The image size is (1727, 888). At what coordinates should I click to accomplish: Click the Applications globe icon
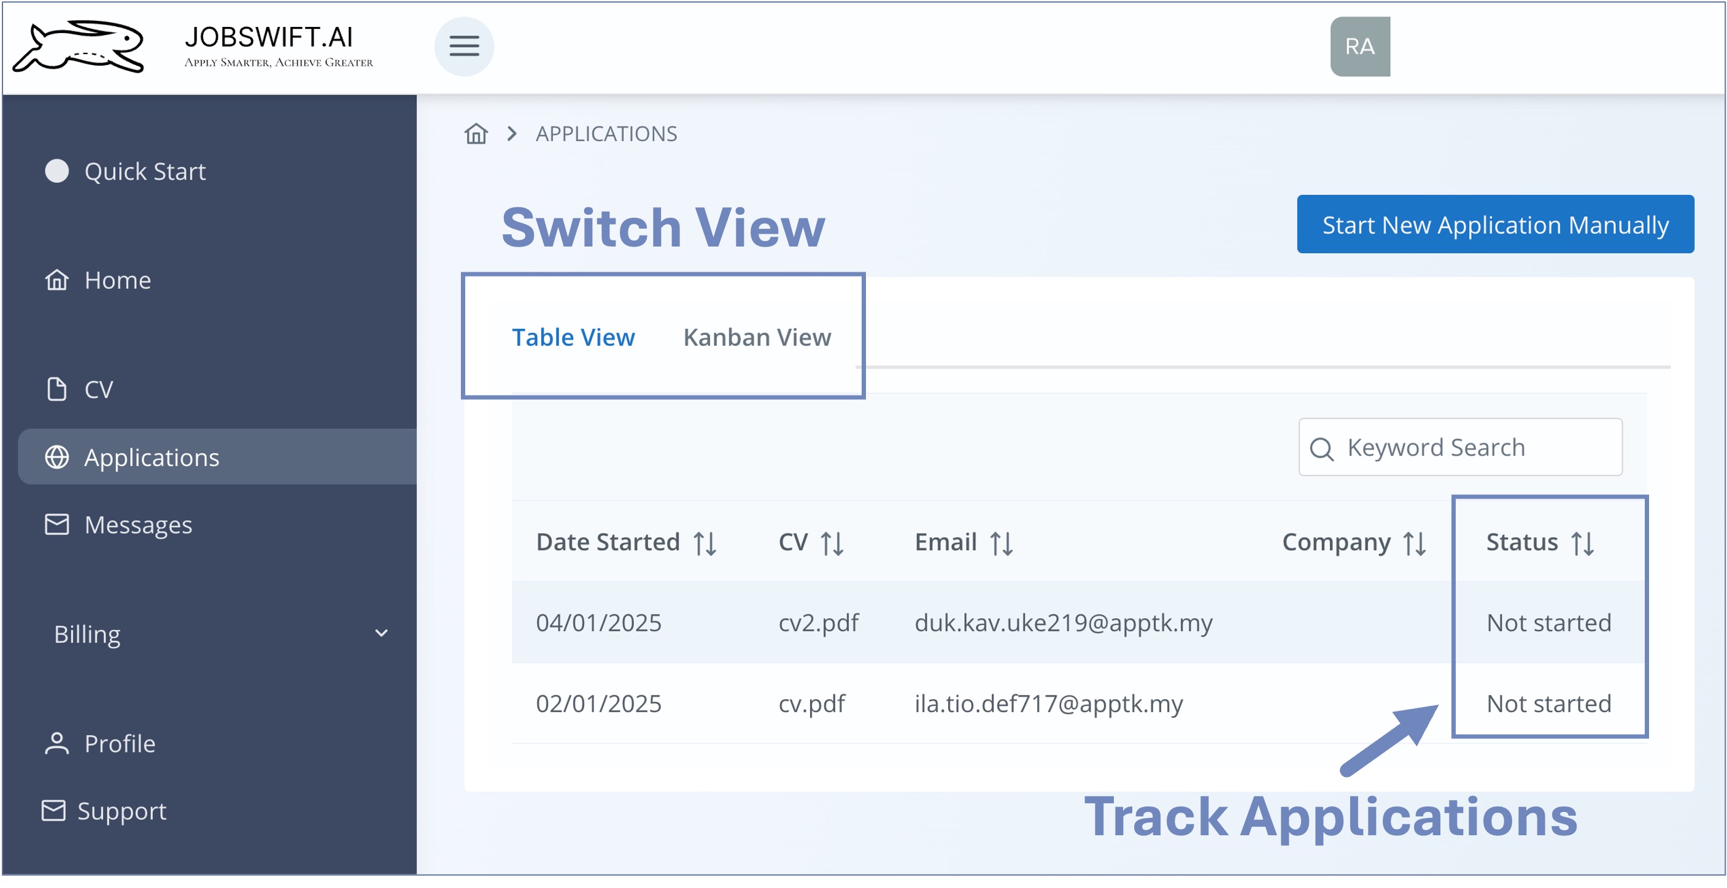(56, 457)
